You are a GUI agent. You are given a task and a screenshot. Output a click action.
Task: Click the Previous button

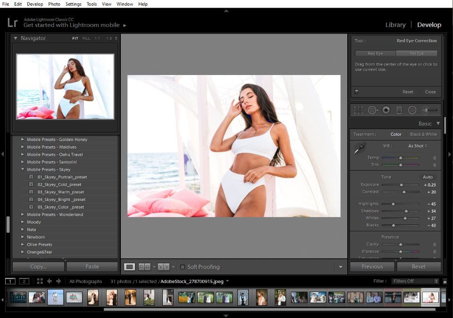[x=372, y=267]
